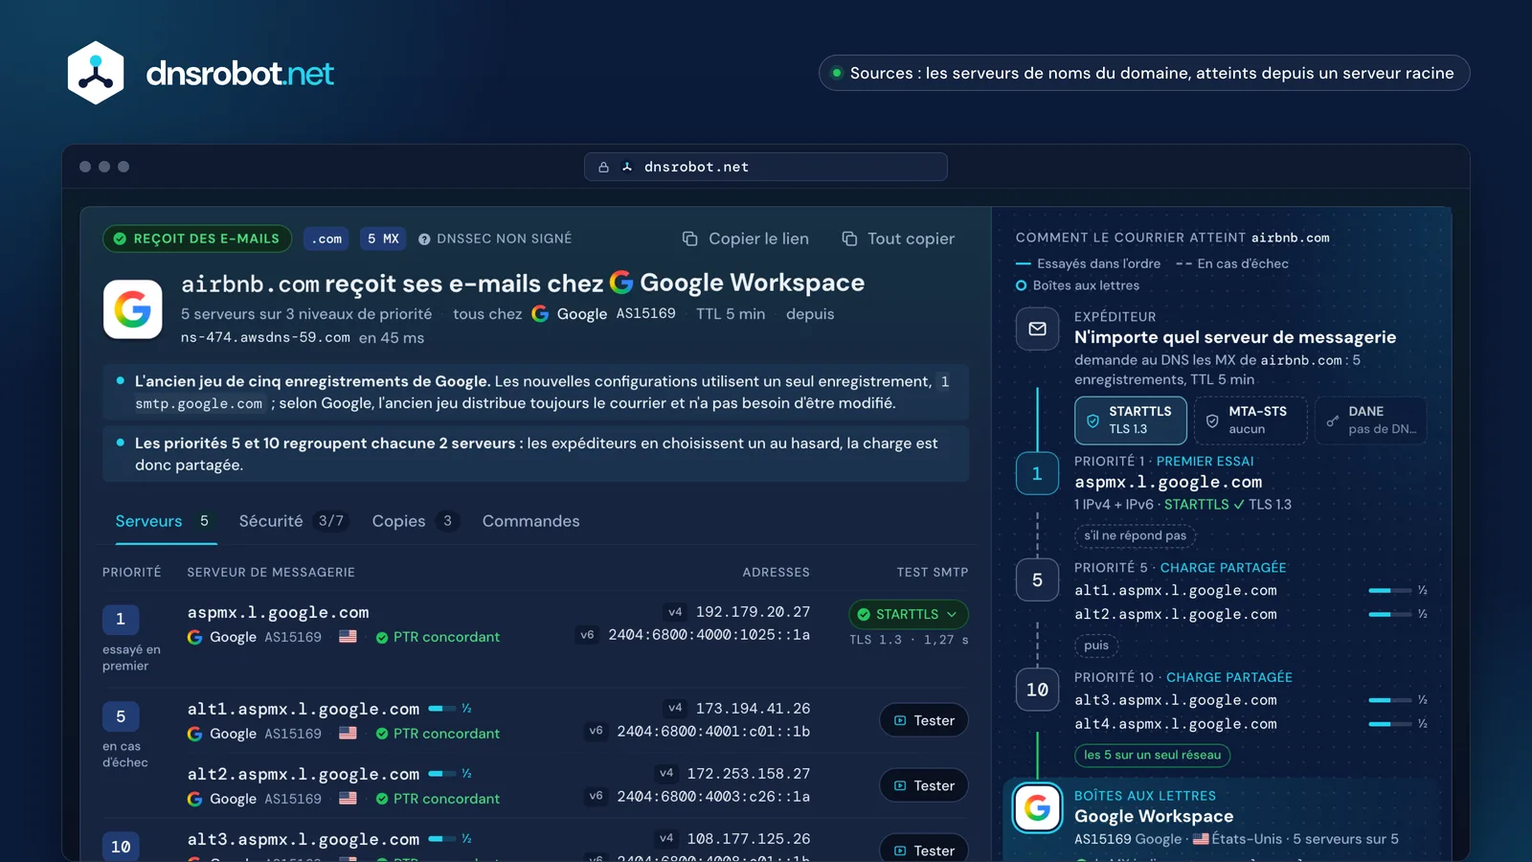Click the green PTR check on alt1.aspmx.l.google.com row
Viewport: 1532px width, 862px height.
382,734
